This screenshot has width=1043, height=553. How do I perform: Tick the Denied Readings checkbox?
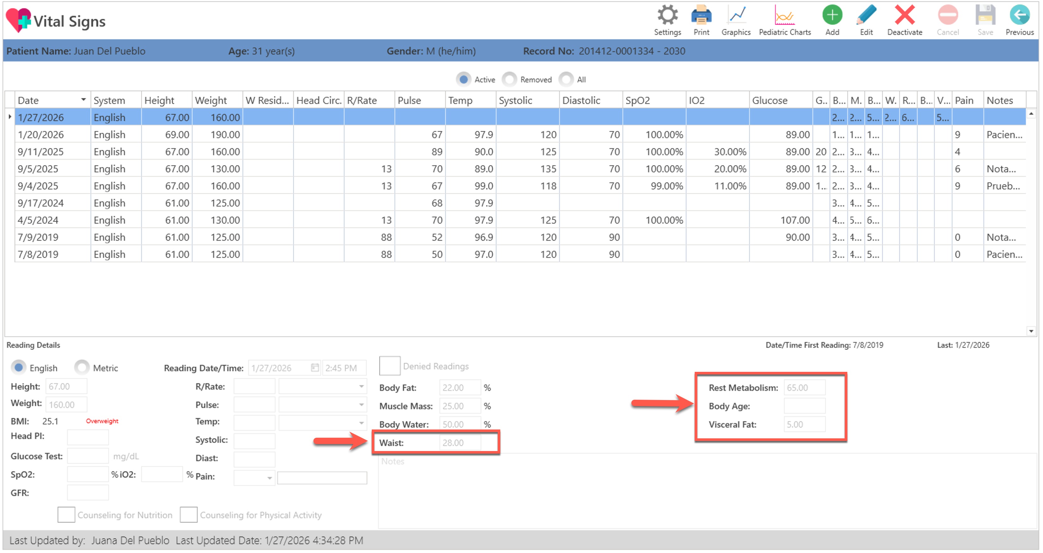coord(389,366)
